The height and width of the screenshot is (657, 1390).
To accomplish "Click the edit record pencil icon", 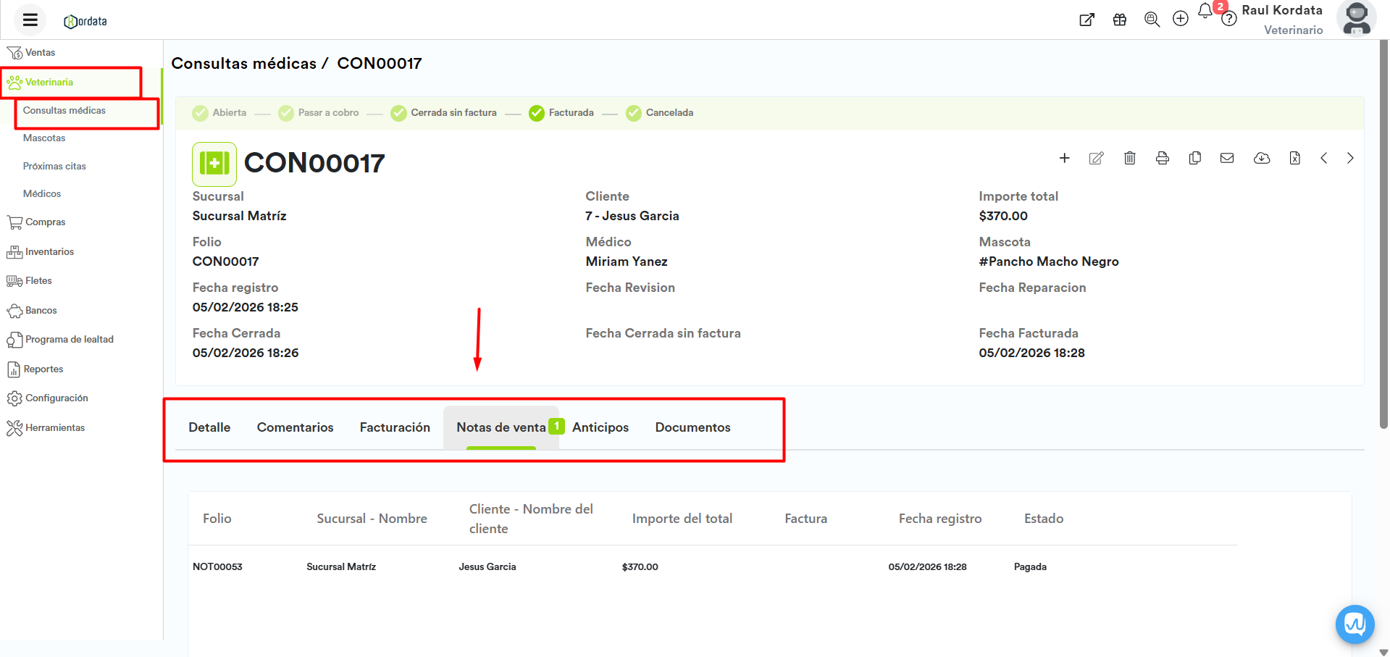I will coord(1096,159).
